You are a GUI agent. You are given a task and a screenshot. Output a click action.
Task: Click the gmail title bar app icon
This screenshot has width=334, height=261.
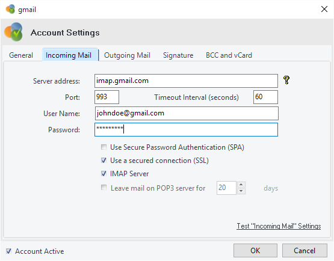tap(10, 9)
